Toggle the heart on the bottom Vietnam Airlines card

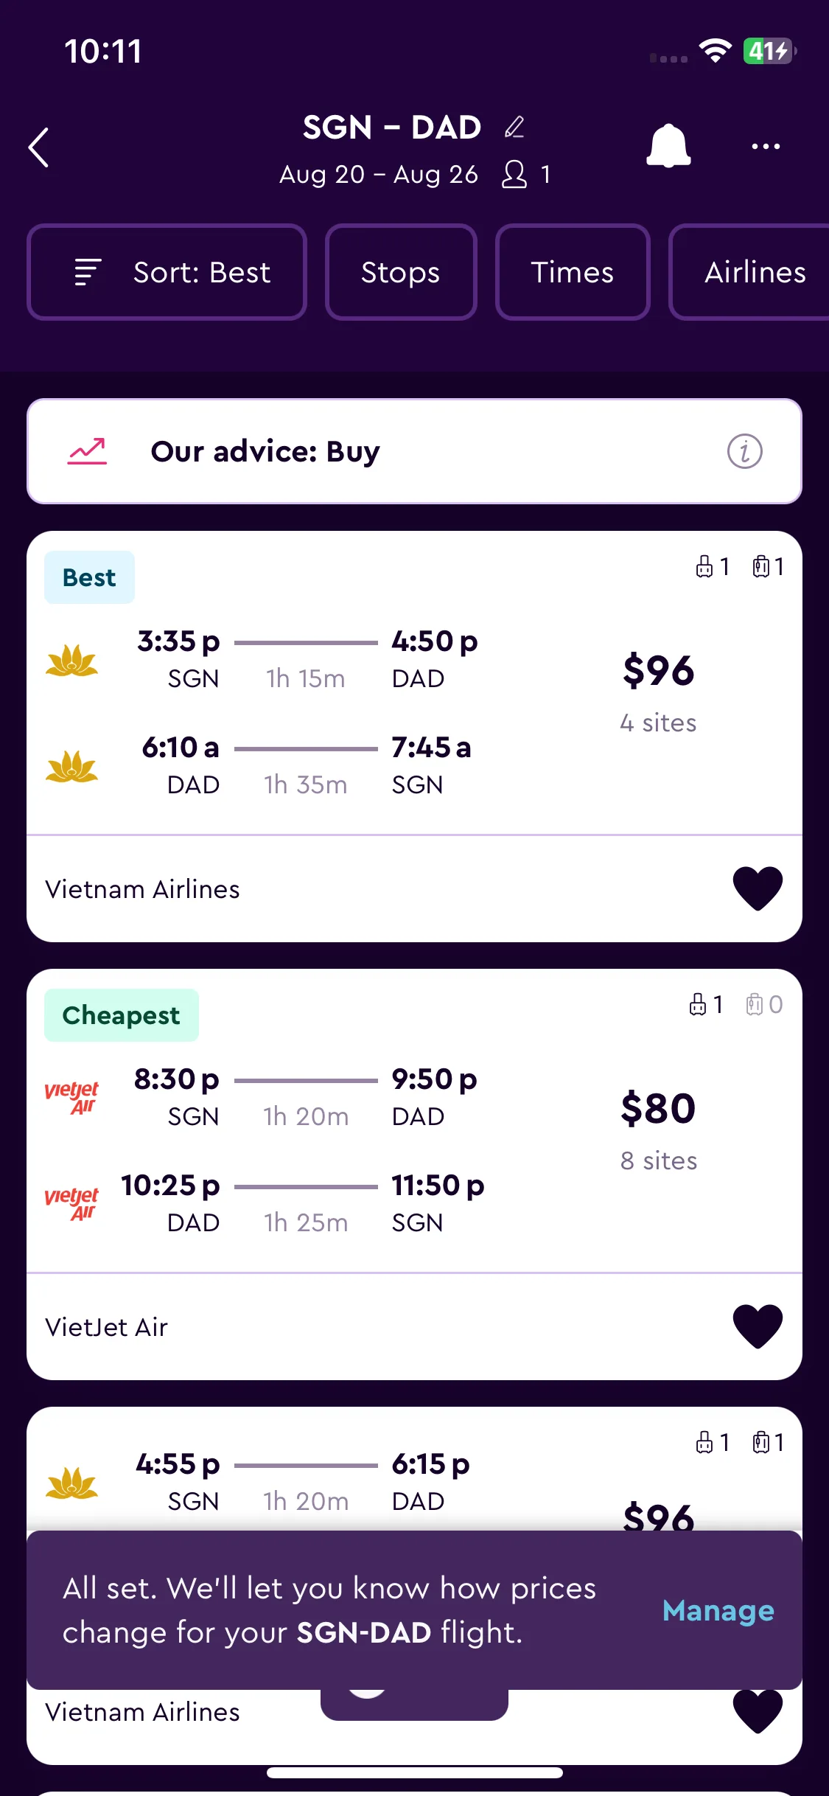coord(758,1712)
